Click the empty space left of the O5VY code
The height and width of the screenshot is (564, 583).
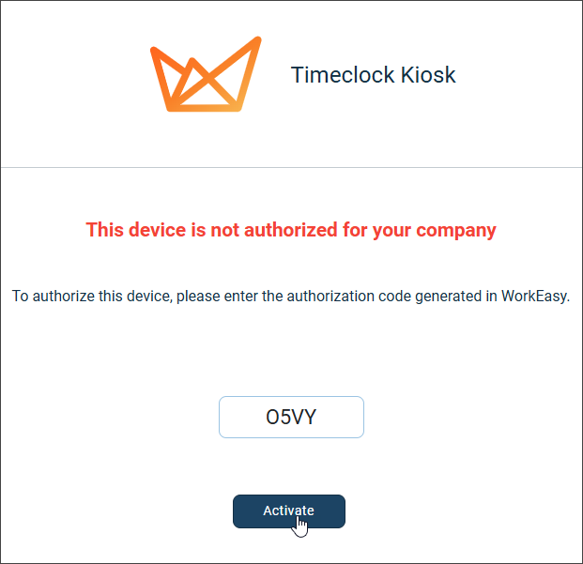[x=241, y=417]
